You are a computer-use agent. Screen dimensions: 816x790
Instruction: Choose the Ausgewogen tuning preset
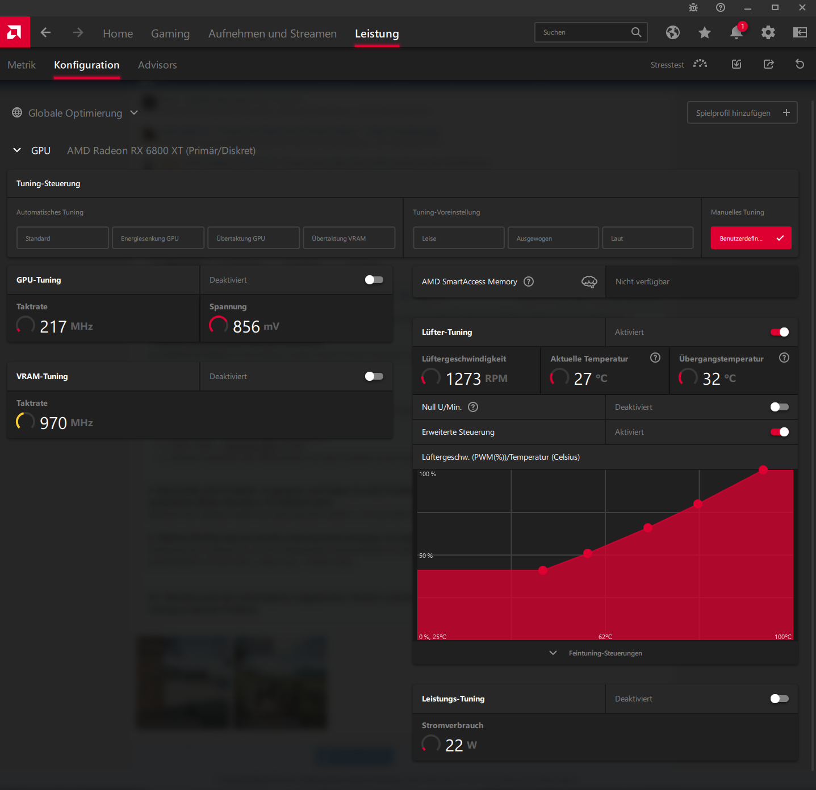553,238
